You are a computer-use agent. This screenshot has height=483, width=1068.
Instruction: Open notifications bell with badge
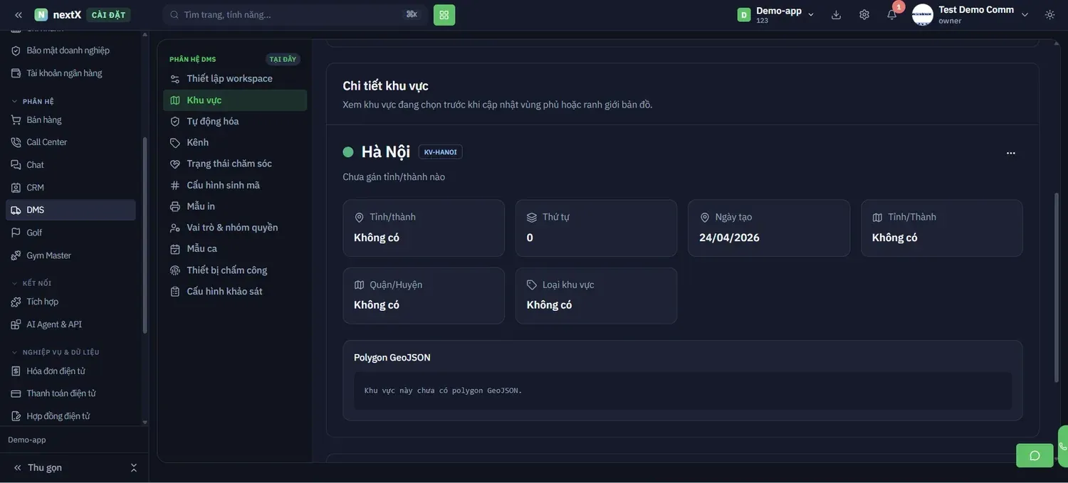click(892, 15)
